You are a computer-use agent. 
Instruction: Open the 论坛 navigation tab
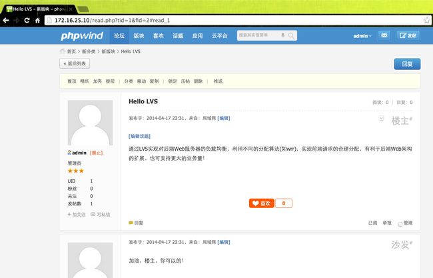[x=119, y=35]
